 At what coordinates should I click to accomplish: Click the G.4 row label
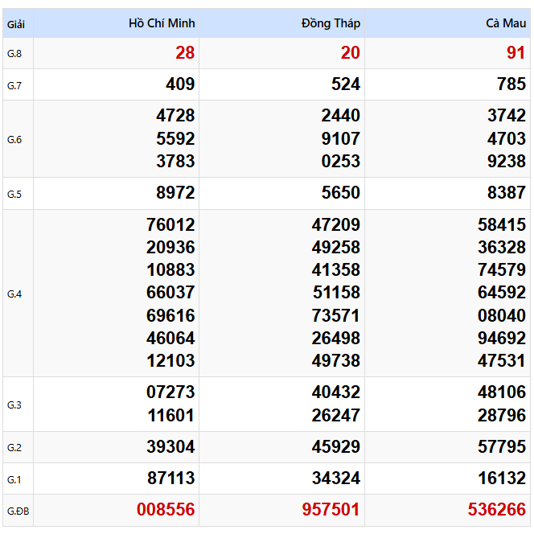[x=14, y=294]
